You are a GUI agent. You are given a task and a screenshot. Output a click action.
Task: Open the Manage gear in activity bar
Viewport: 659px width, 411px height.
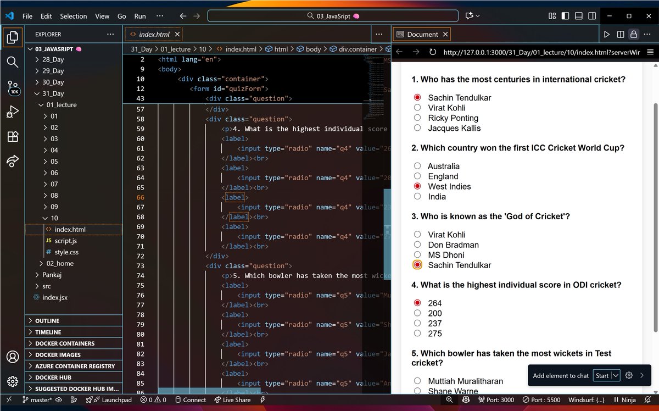tap(12, 381)
